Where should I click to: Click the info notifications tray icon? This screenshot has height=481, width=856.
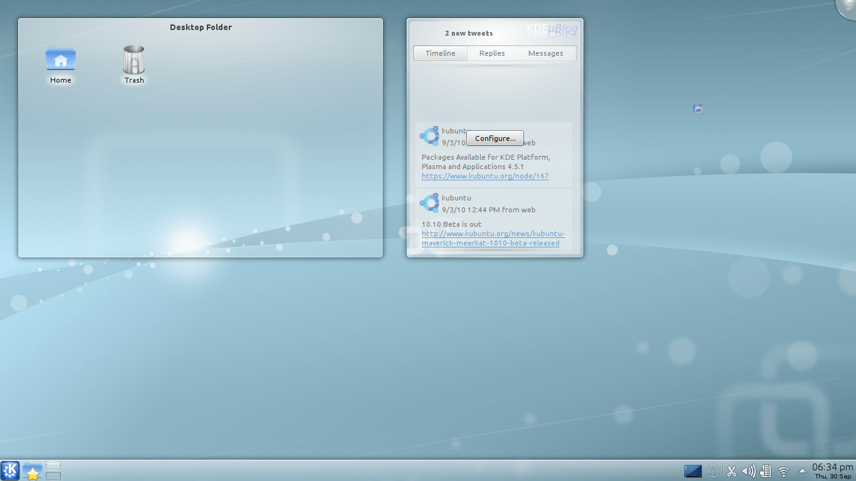coord(713,471)
